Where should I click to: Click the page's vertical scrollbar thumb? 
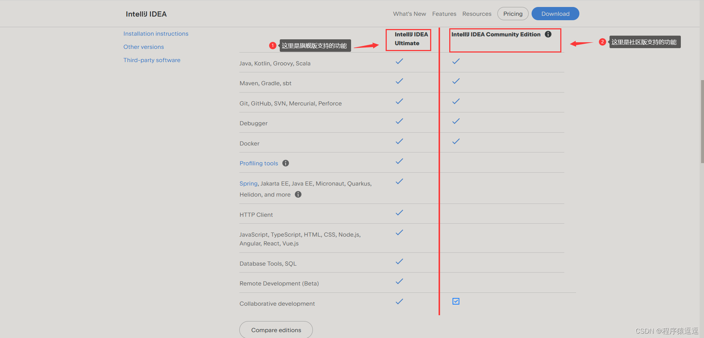pos(702,121)
